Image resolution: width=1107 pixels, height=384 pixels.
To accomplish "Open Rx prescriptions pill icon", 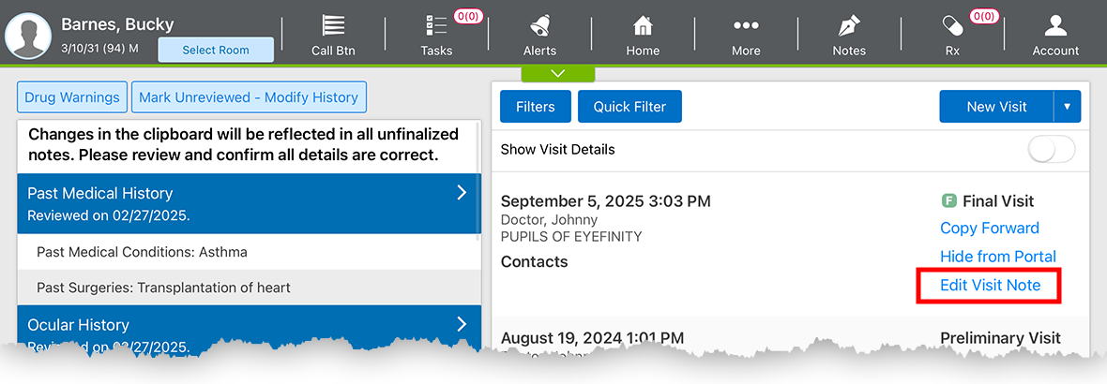I will pyautogui.click(x=952, y=26).
